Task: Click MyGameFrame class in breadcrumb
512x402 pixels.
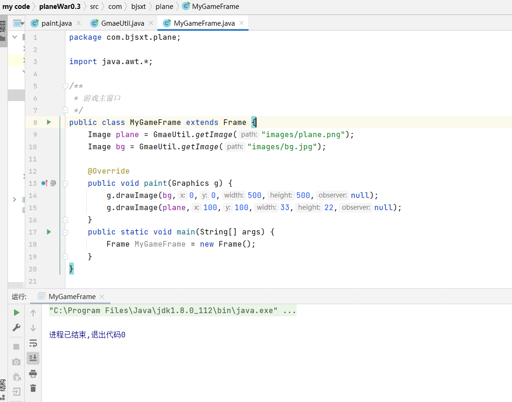Action: tap(211, 7)
